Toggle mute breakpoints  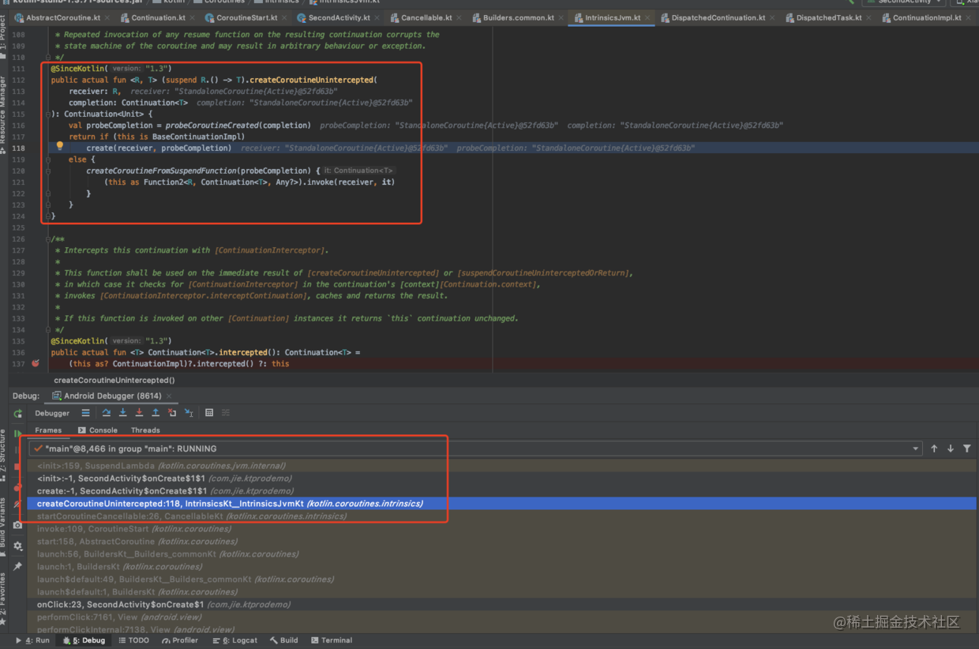pyautogui.click(x=17, y=505)
